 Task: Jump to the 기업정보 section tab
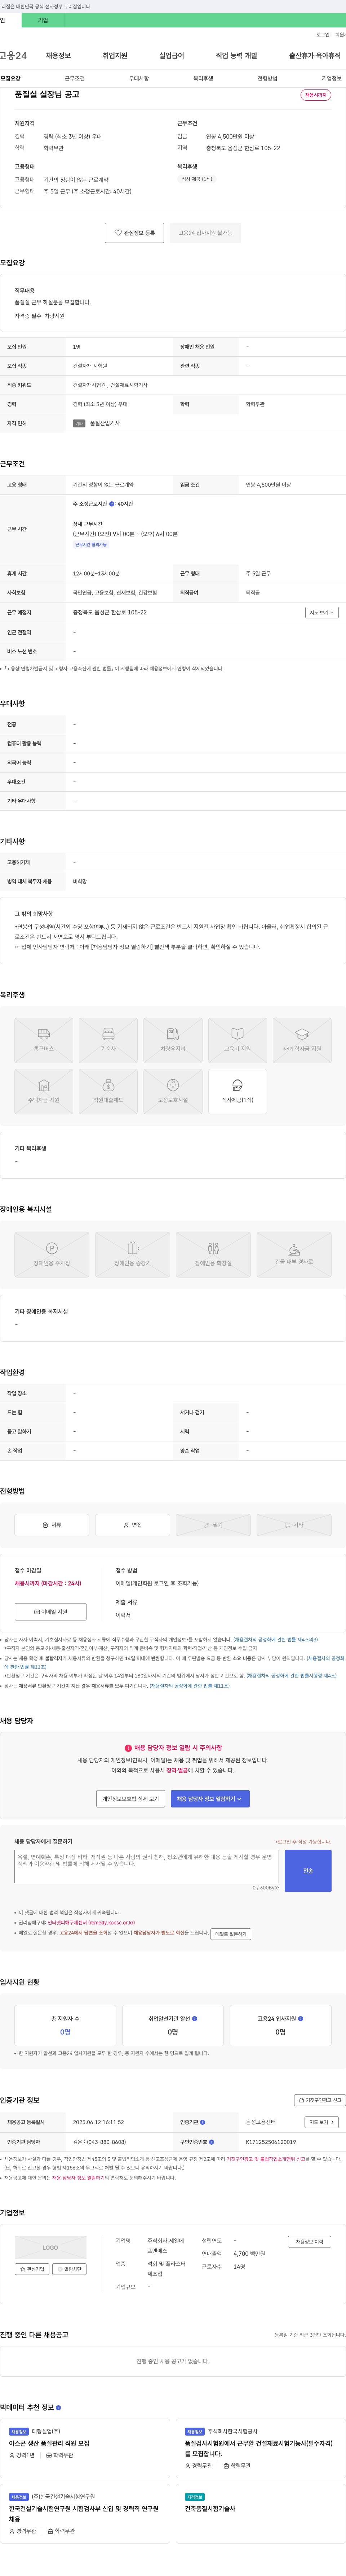[x=331, y=78]
